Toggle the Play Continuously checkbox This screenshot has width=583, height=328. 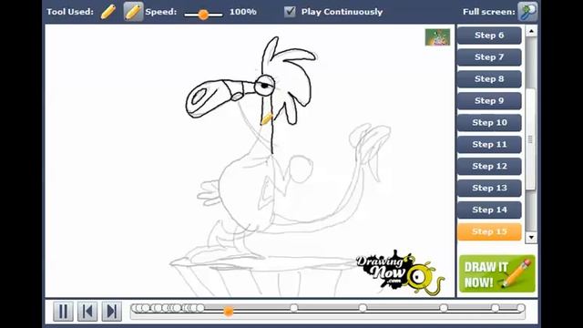[x=290, y=12]
